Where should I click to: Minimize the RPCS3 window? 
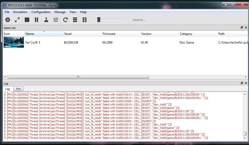click(226, 4)
